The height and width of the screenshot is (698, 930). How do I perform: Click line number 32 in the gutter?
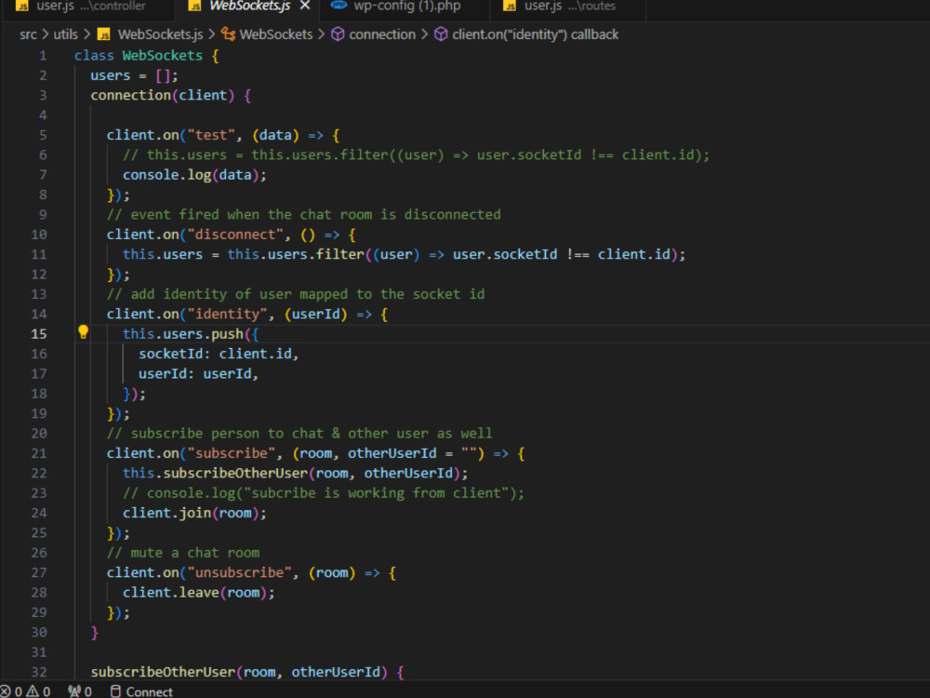pyautogui.click(x=38, y=672)
